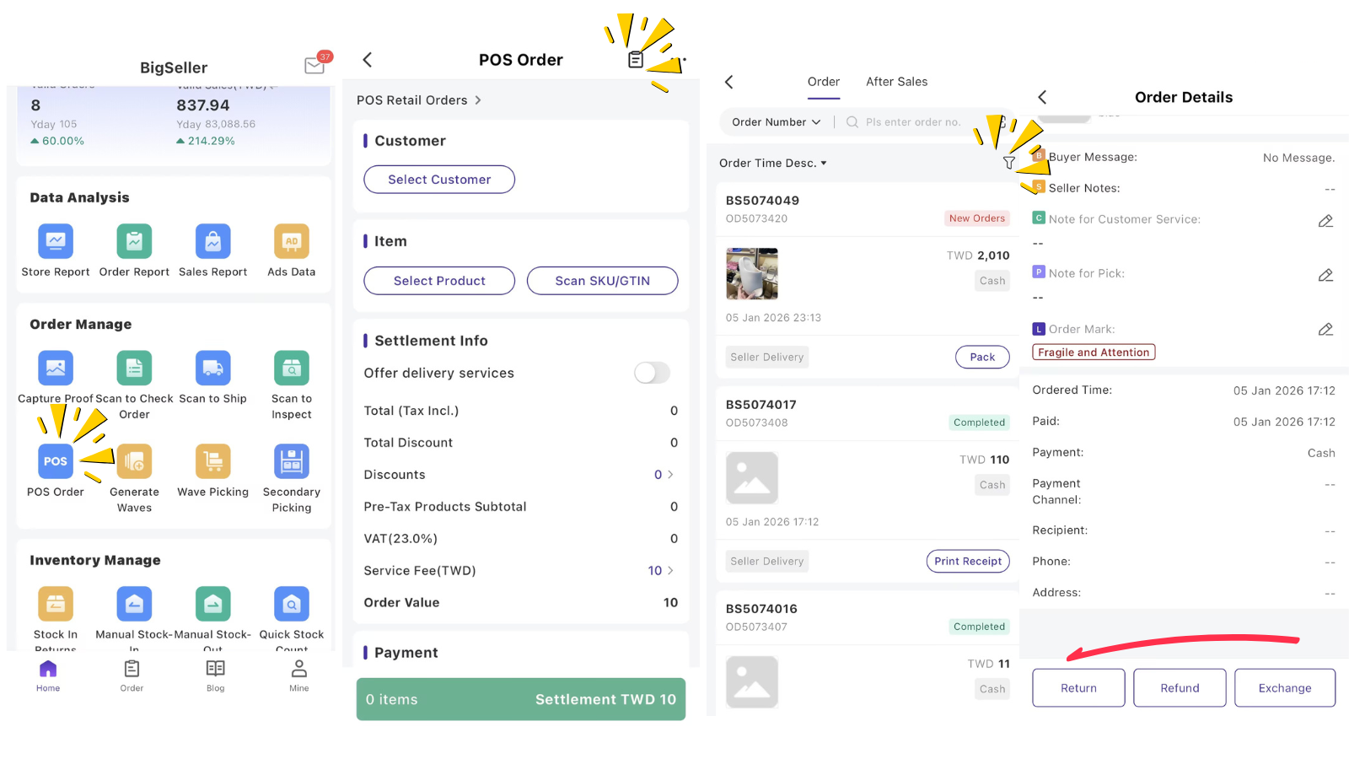The height and width of the screenshot is (759, 1349).
Task: Focus the order number search field
Action: [x=913, y=122]
